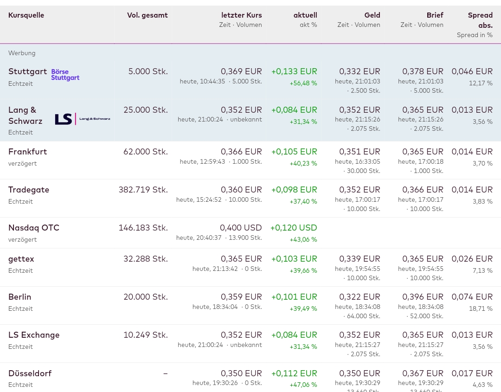Select Berlin spread 0,074 EUR
This screenshot has height=392, width=501.
(472, 297)
